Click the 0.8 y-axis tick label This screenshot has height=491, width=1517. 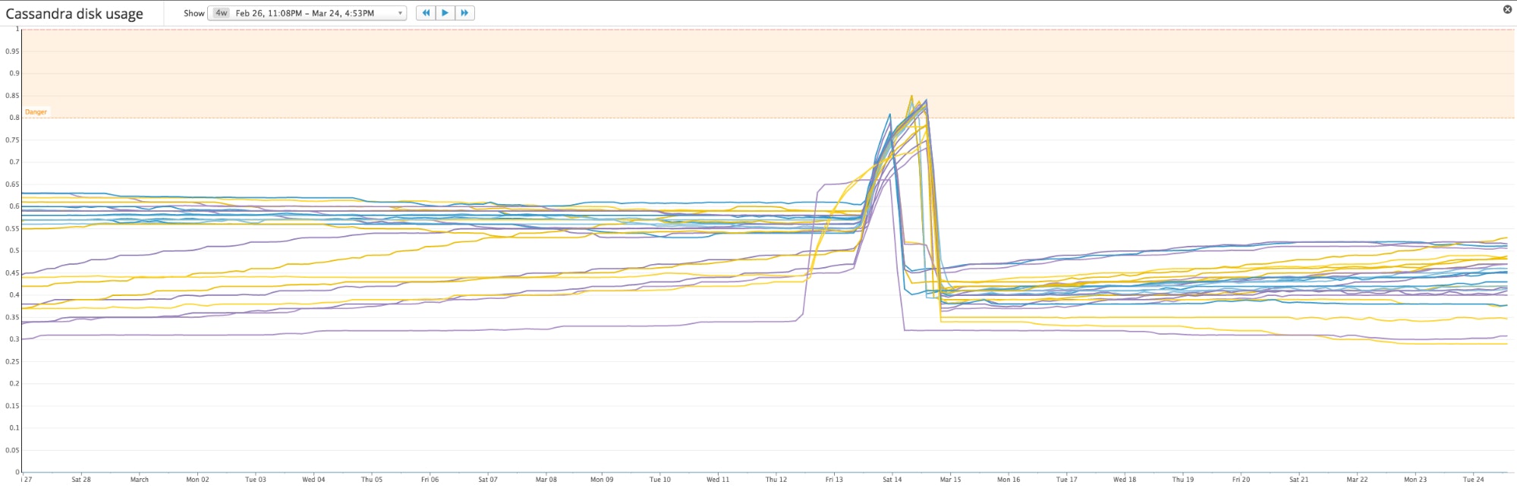pyautogui.click(x=14, y=118)
